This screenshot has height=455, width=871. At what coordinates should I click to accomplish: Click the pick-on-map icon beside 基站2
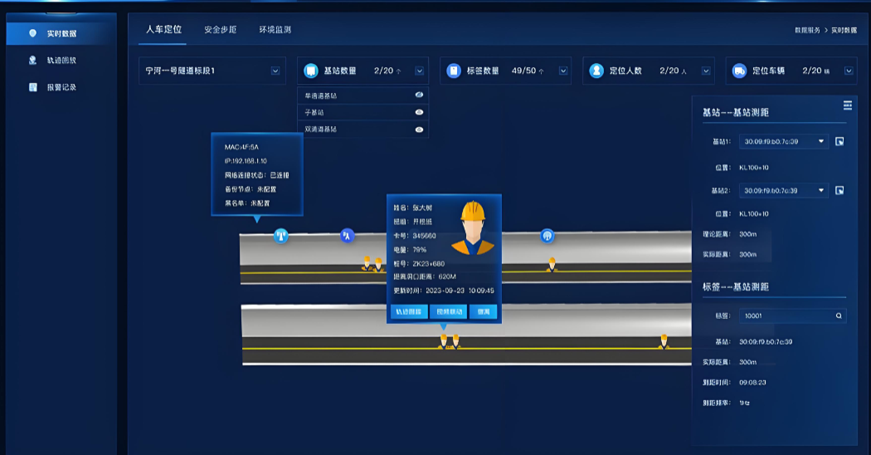point(839,191)
